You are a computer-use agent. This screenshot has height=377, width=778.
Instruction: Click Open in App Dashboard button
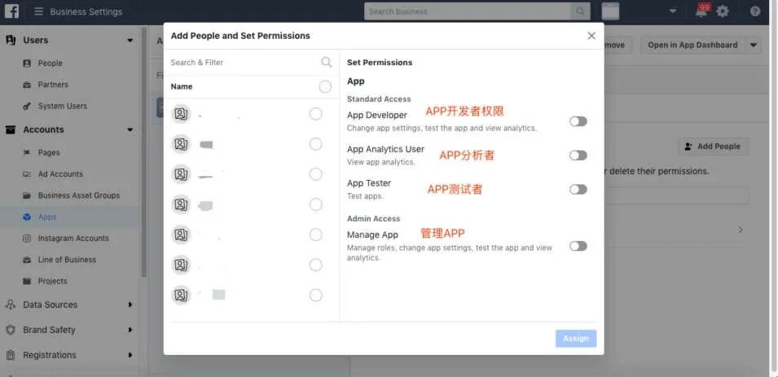[x=692, y=45]
